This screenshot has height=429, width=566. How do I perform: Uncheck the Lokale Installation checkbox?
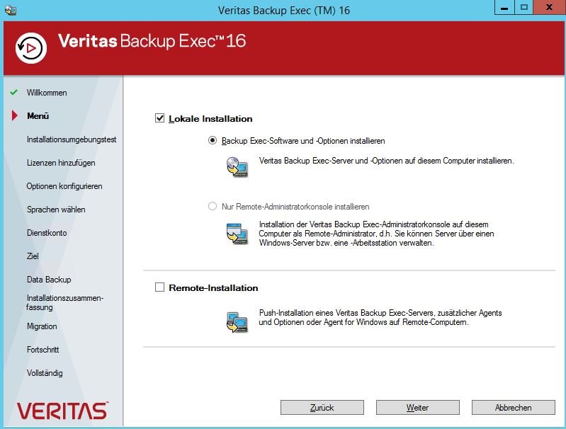tap(159, 118)
